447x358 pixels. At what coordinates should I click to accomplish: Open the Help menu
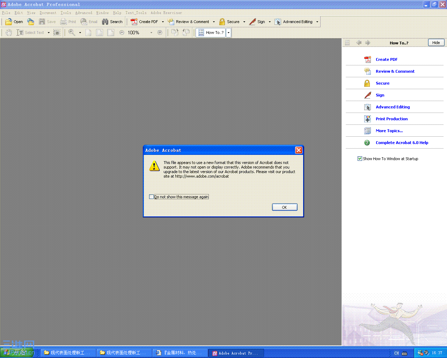tap(117, 13)
